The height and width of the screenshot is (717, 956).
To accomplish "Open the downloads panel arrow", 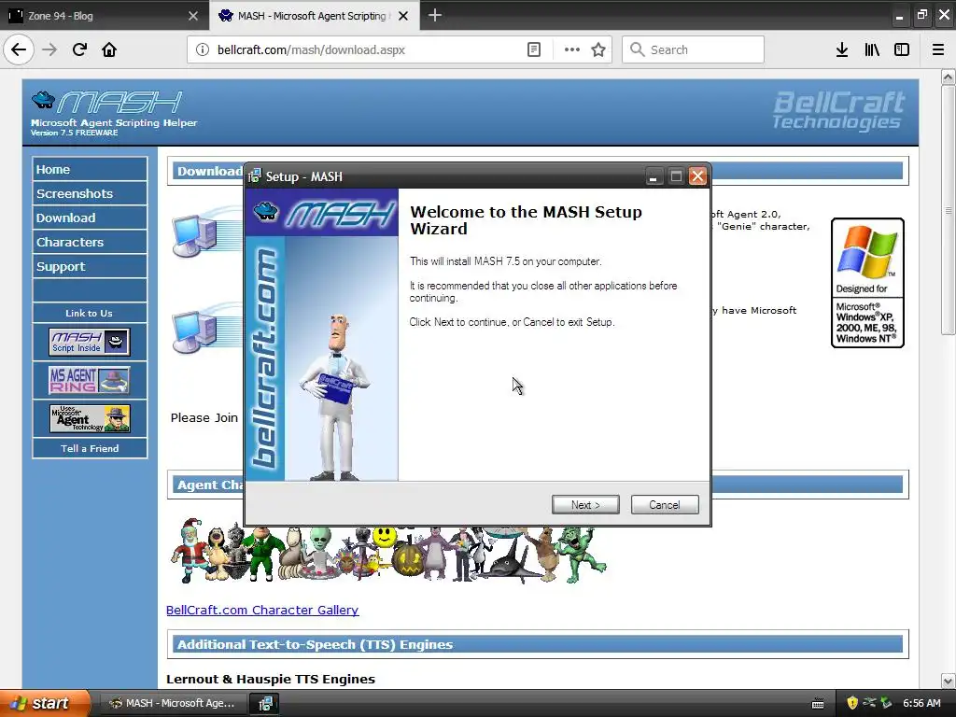I will (x=842, y=49).
